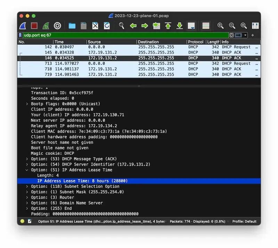Expand Option 1 Subnet Mask
Image resolution: width=278 pixels, height=248 pixels.
click(x=27, y=192)
